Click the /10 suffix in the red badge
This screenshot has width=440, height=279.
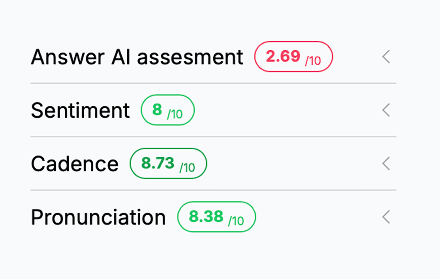(x=313, y=61)
